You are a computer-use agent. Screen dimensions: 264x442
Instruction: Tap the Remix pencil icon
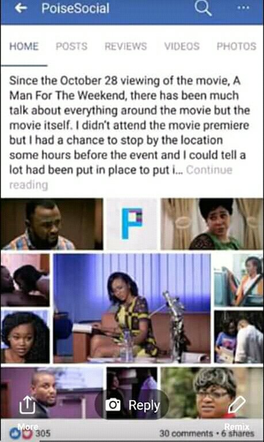click(237, 404)
